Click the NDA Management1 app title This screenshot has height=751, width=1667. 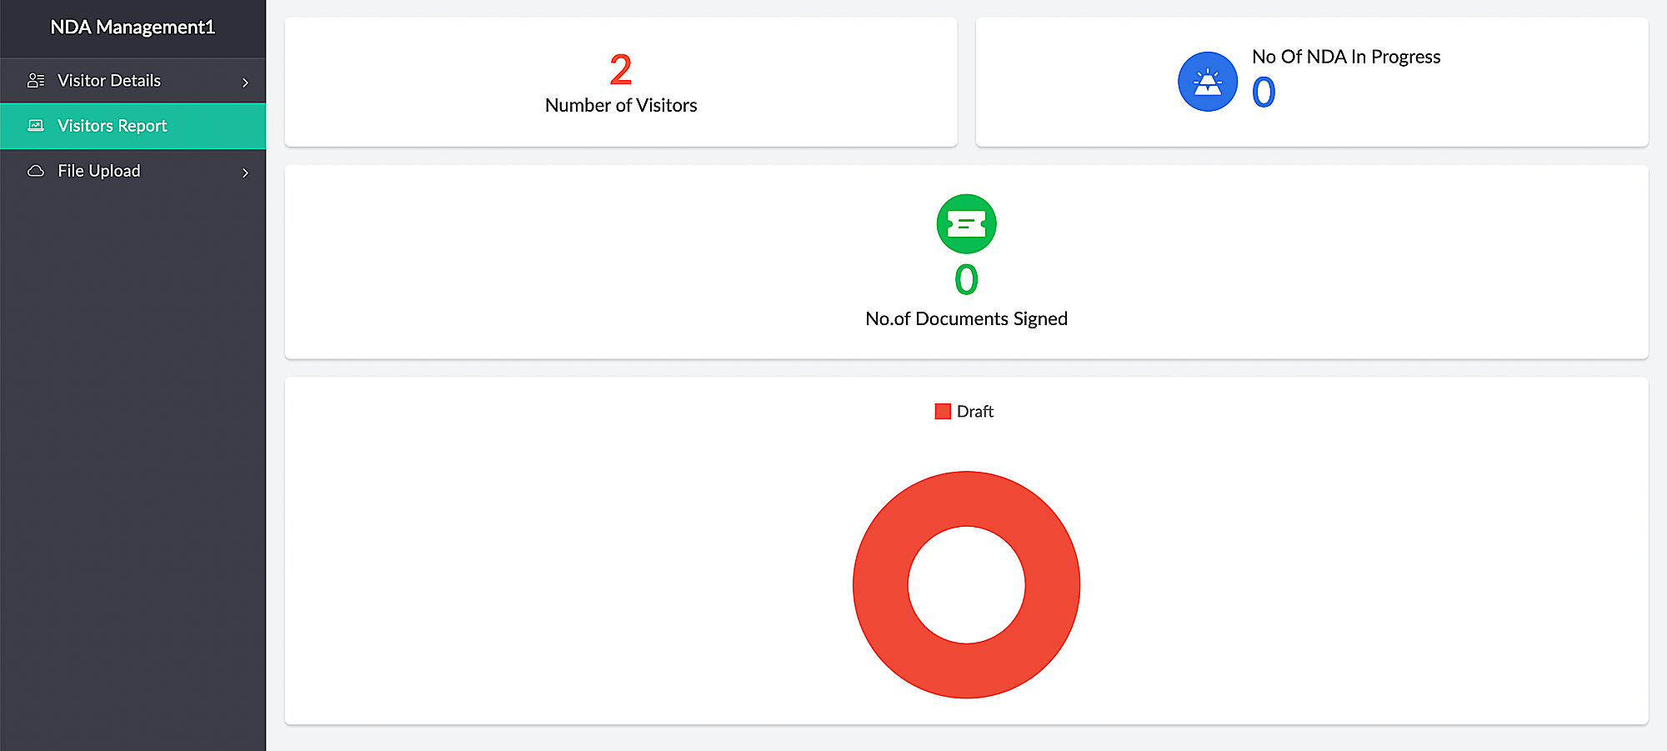point(133,28)
